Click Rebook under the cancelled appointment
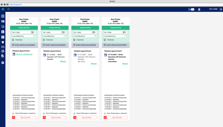The width and height of the screenshot is (223, 127). tap(125, 63)
